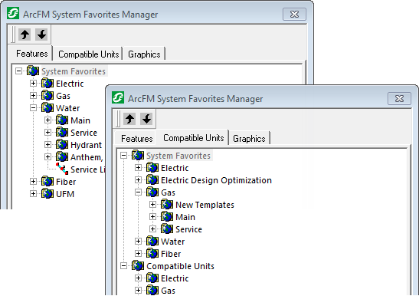Click the New Templates folder icon under Gas
Viewport: 419px width, 296px height.
pos(167,205)
